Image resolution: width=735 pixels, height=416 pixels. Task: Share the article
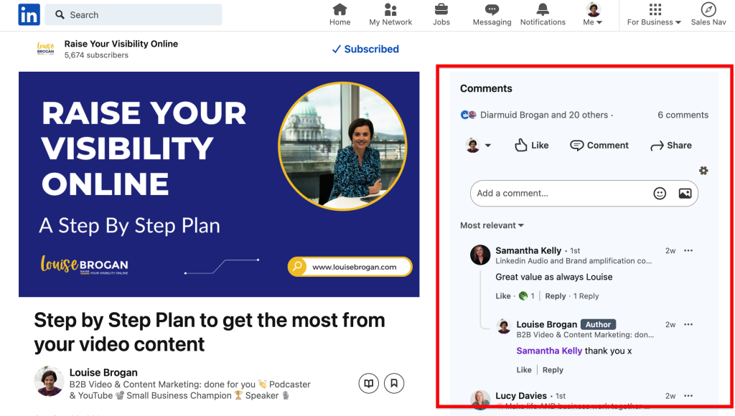[x=671, y=145]
